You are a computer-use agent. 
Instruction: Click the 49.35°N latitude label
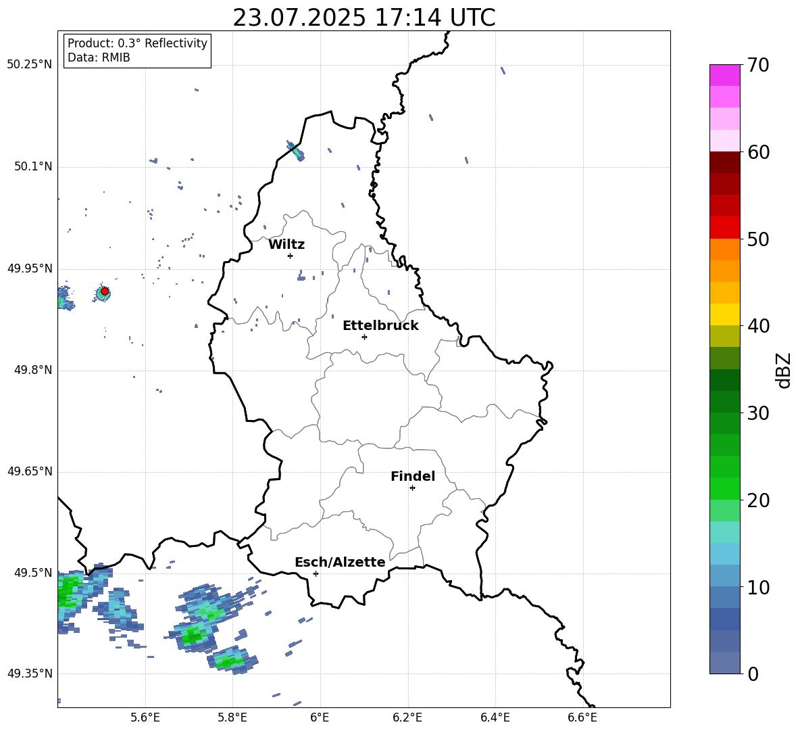click(30, 674)
